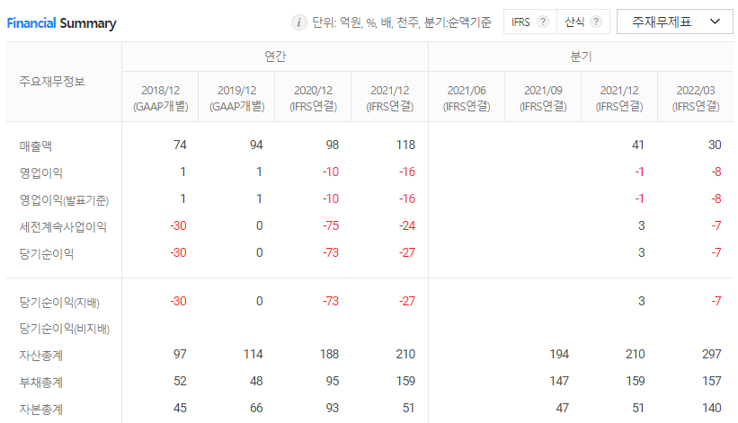Click the 부채총계 row label
This screenshot has width=738, height=423.
(x=41, y=382)
